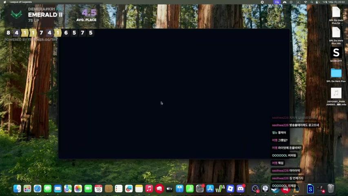
Task: Launch Safari from the dock
Action: pos(38,189)
